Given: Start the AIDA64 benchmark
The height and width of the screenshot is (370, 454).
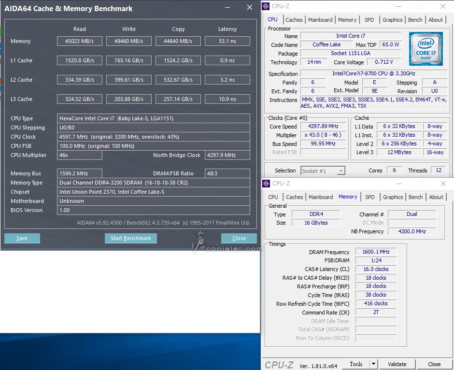Looking at the screenshot, I should pyautogui.click(x=131, y=238).
